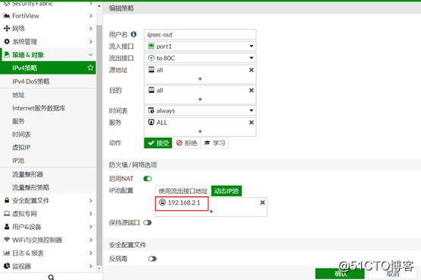Expand the FortiView menu chevron
The width and height of the screenshot is (421, 280).
[90, 16]
